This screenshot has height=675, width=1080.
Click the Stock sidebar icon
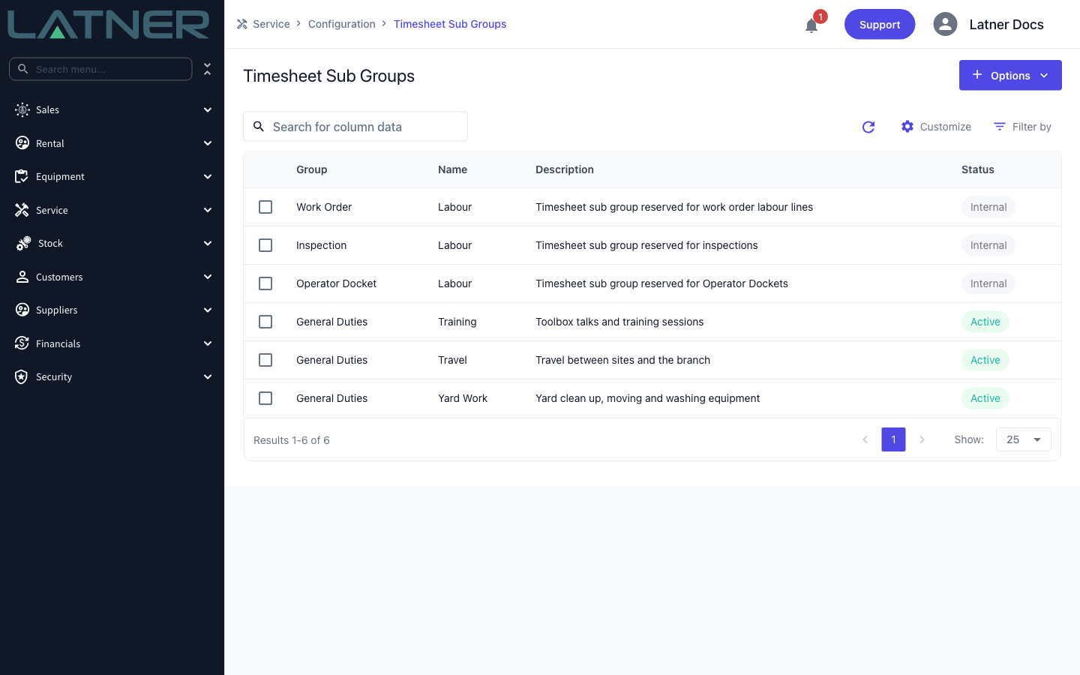pos(23,243)
